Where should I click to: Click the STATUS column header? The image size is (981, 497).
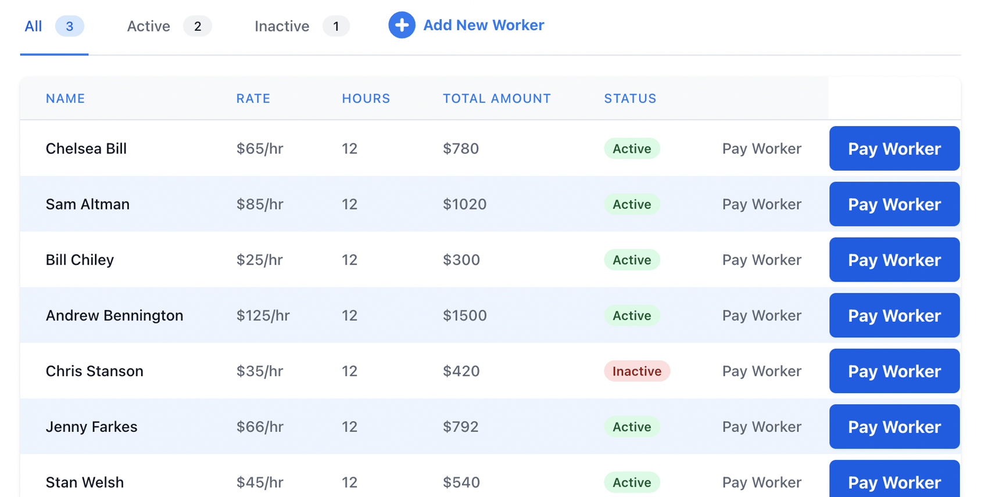(630, 99)
